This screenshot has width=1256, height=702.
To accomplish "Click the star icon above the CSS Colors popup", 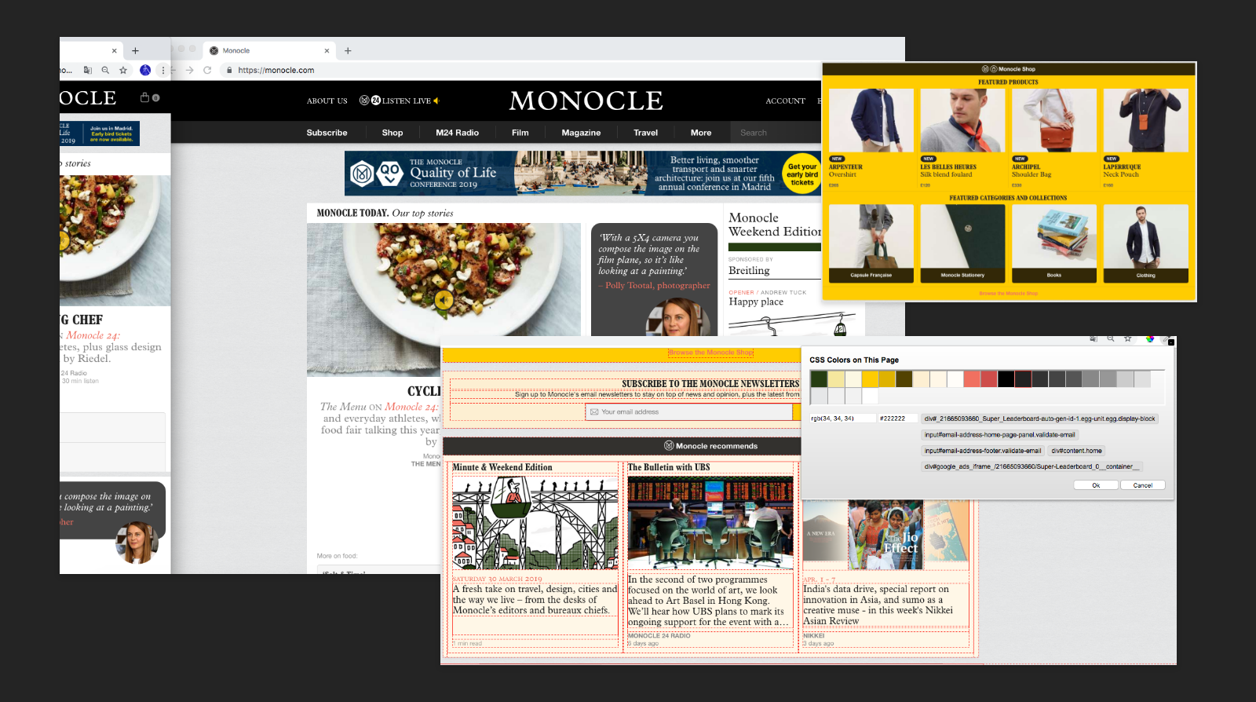I will tap(1128, 339).
